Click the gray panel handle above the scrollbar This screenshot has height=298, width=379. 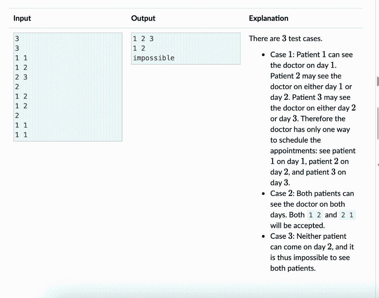coord(378,81)
